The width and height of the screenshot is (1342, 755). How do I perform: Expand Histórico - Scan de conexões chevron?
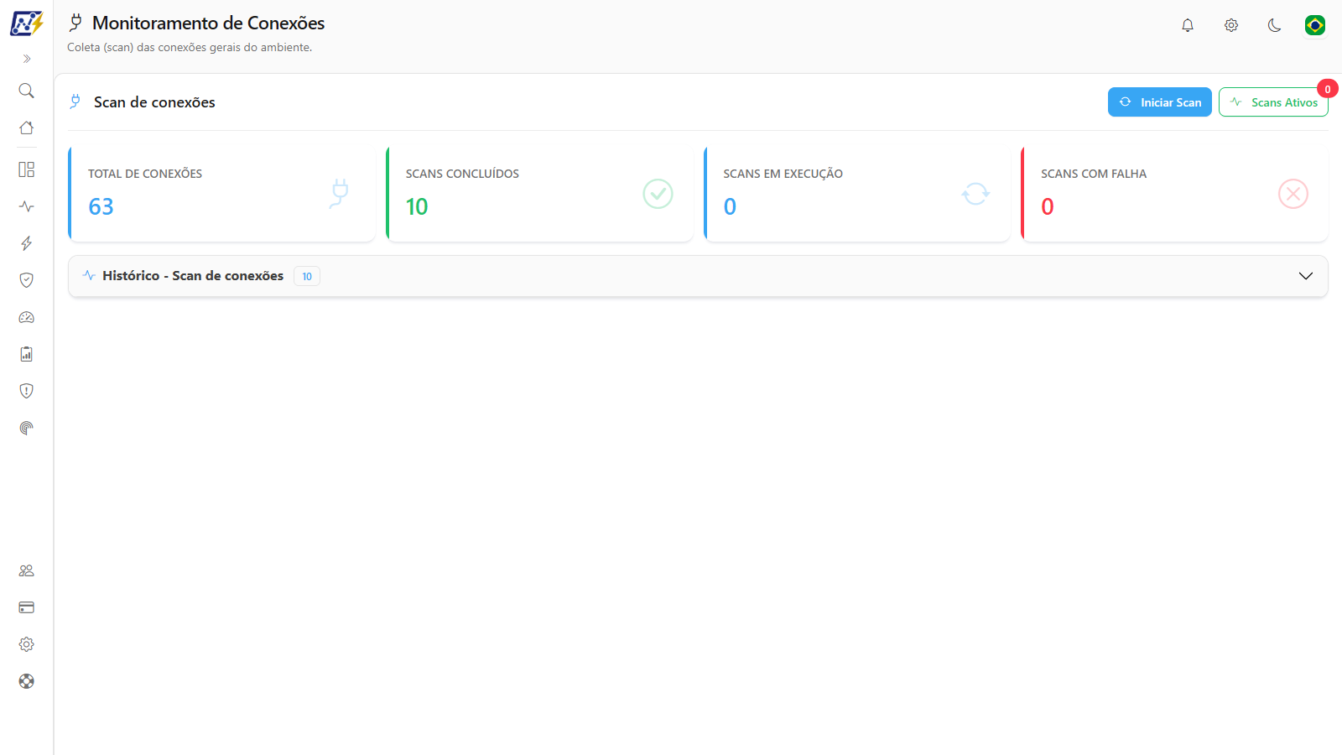[1306, 276]
